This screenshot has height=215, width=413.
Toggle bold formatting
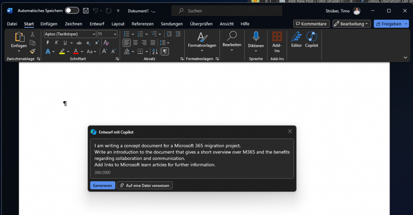[x=48, y=43]
